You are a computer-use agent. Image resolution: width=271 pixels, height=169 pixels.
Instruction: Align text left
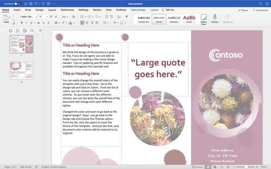coord(82,22)
